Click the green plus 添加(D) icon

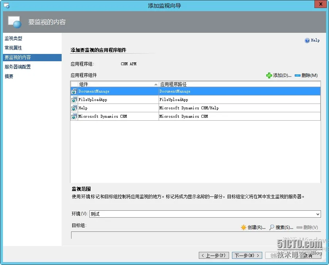[x=269, y=75]
